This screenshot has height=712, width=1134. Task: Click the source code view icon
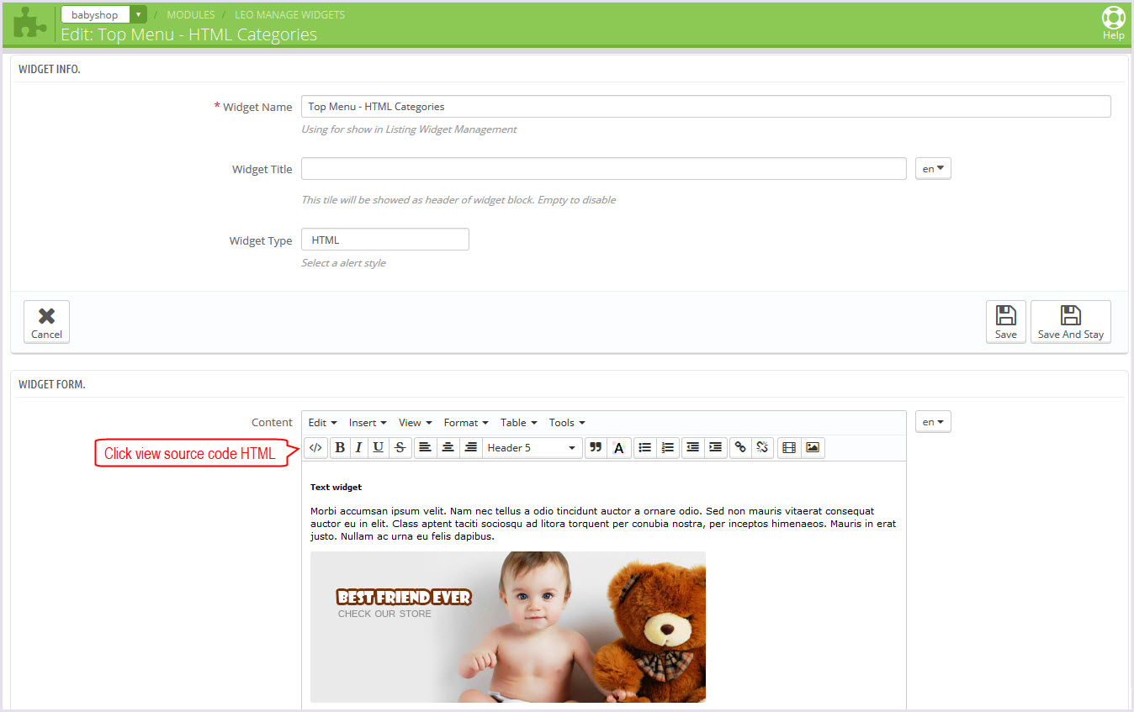pyautogui.click(x=315, y=448)
